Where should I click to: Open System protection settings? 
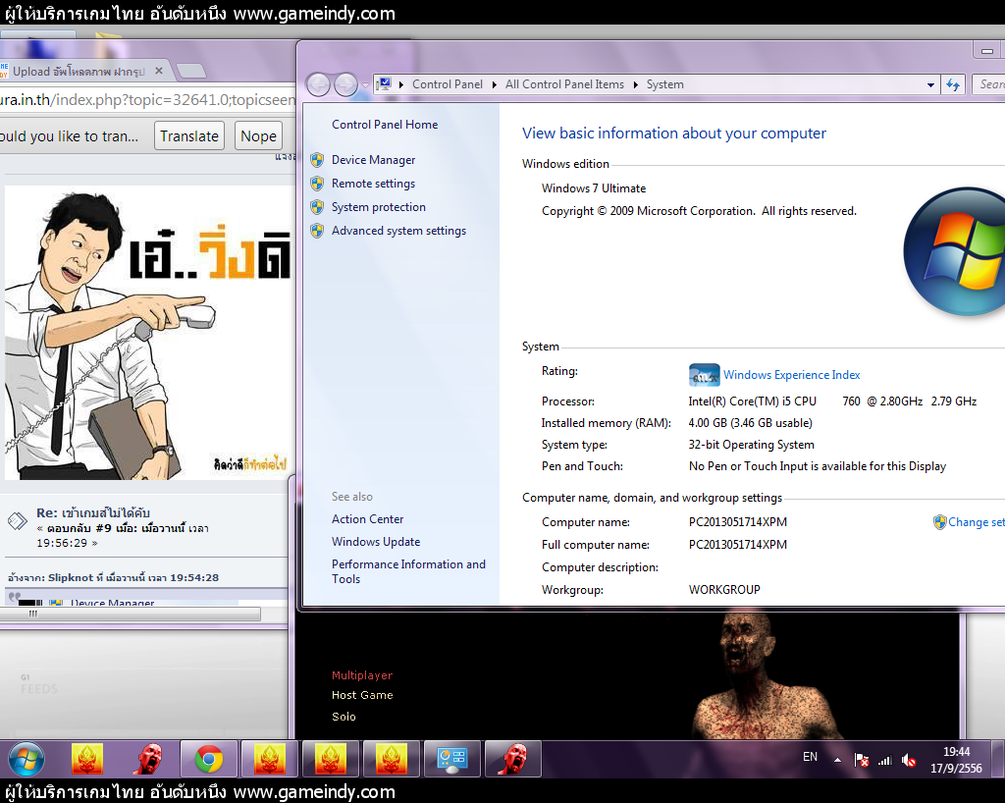click(378, 207)
